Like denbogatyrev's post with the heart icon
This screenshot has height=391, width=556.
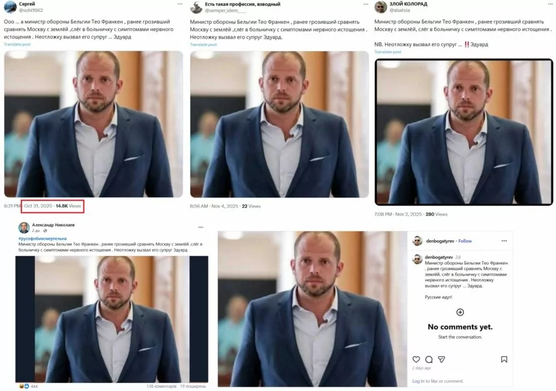click(x=416, y=359)
